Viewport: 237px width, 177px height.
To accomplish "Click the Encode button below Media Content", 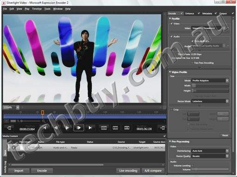I will [42, 171].
